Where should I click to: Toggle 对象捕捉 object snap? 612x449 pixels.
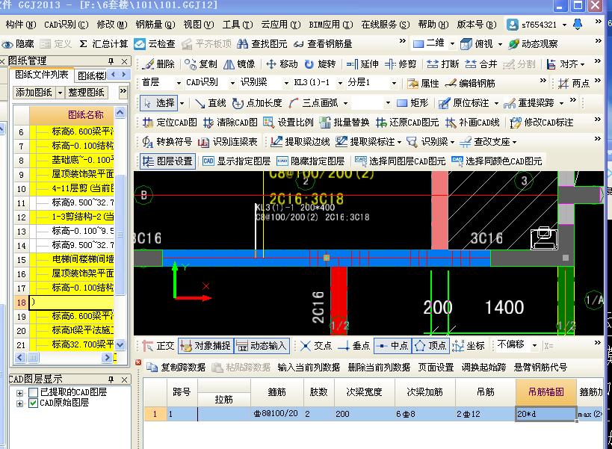point(205,346)
